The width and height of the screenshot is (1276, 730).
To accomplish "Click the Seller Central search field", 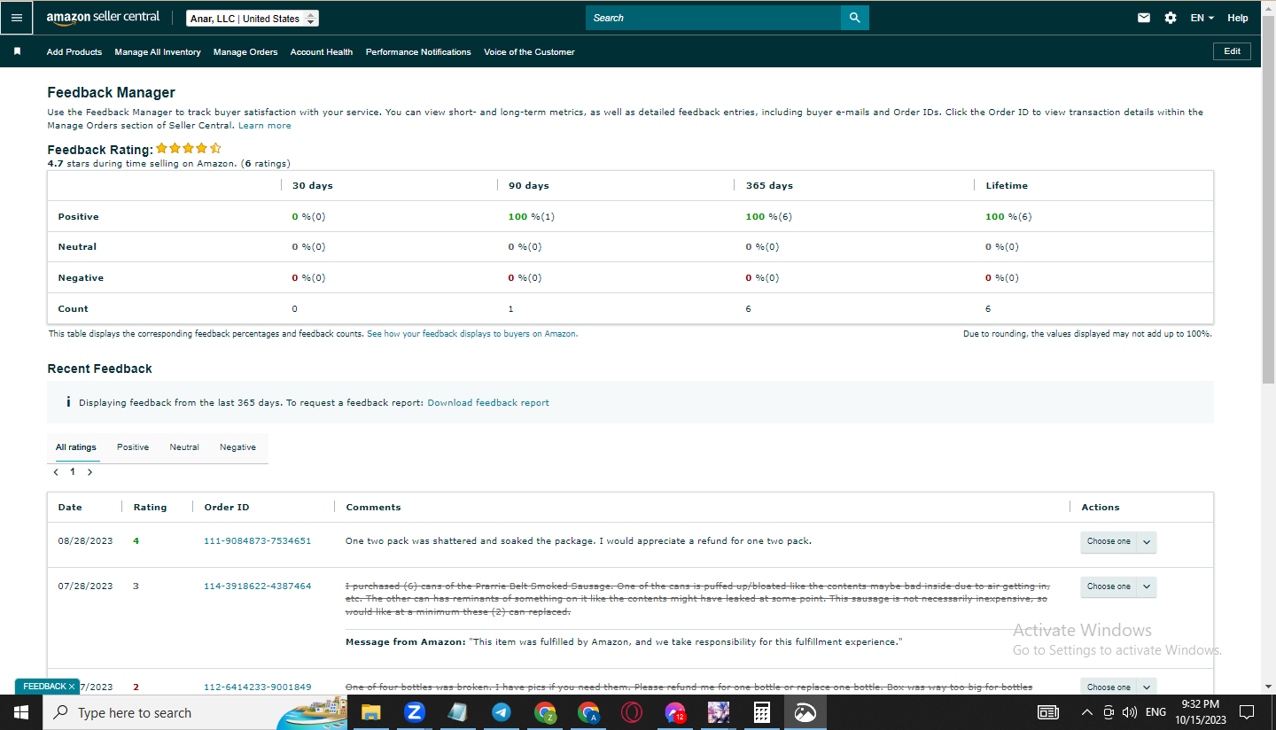I will tap(713, 18).
